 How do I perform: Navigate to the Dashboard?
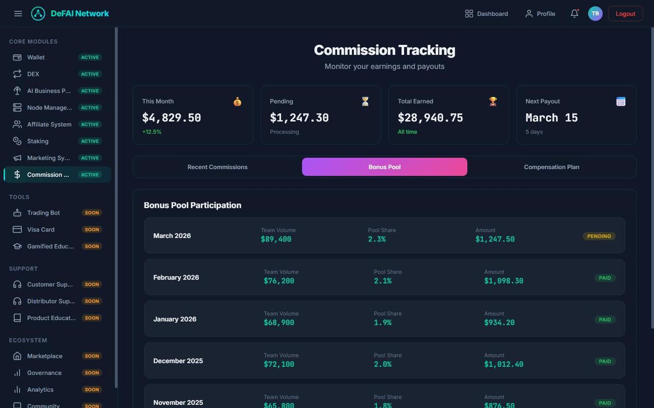point(486,13)
